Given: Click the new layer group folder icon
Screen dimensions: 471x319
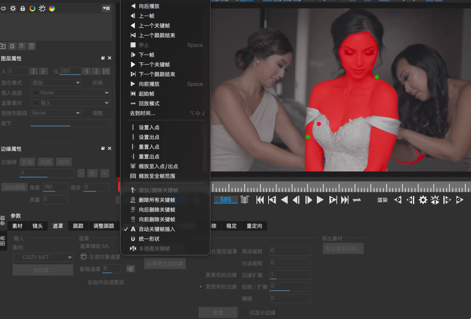Looking at the screenshot, I should pos(3,46).
